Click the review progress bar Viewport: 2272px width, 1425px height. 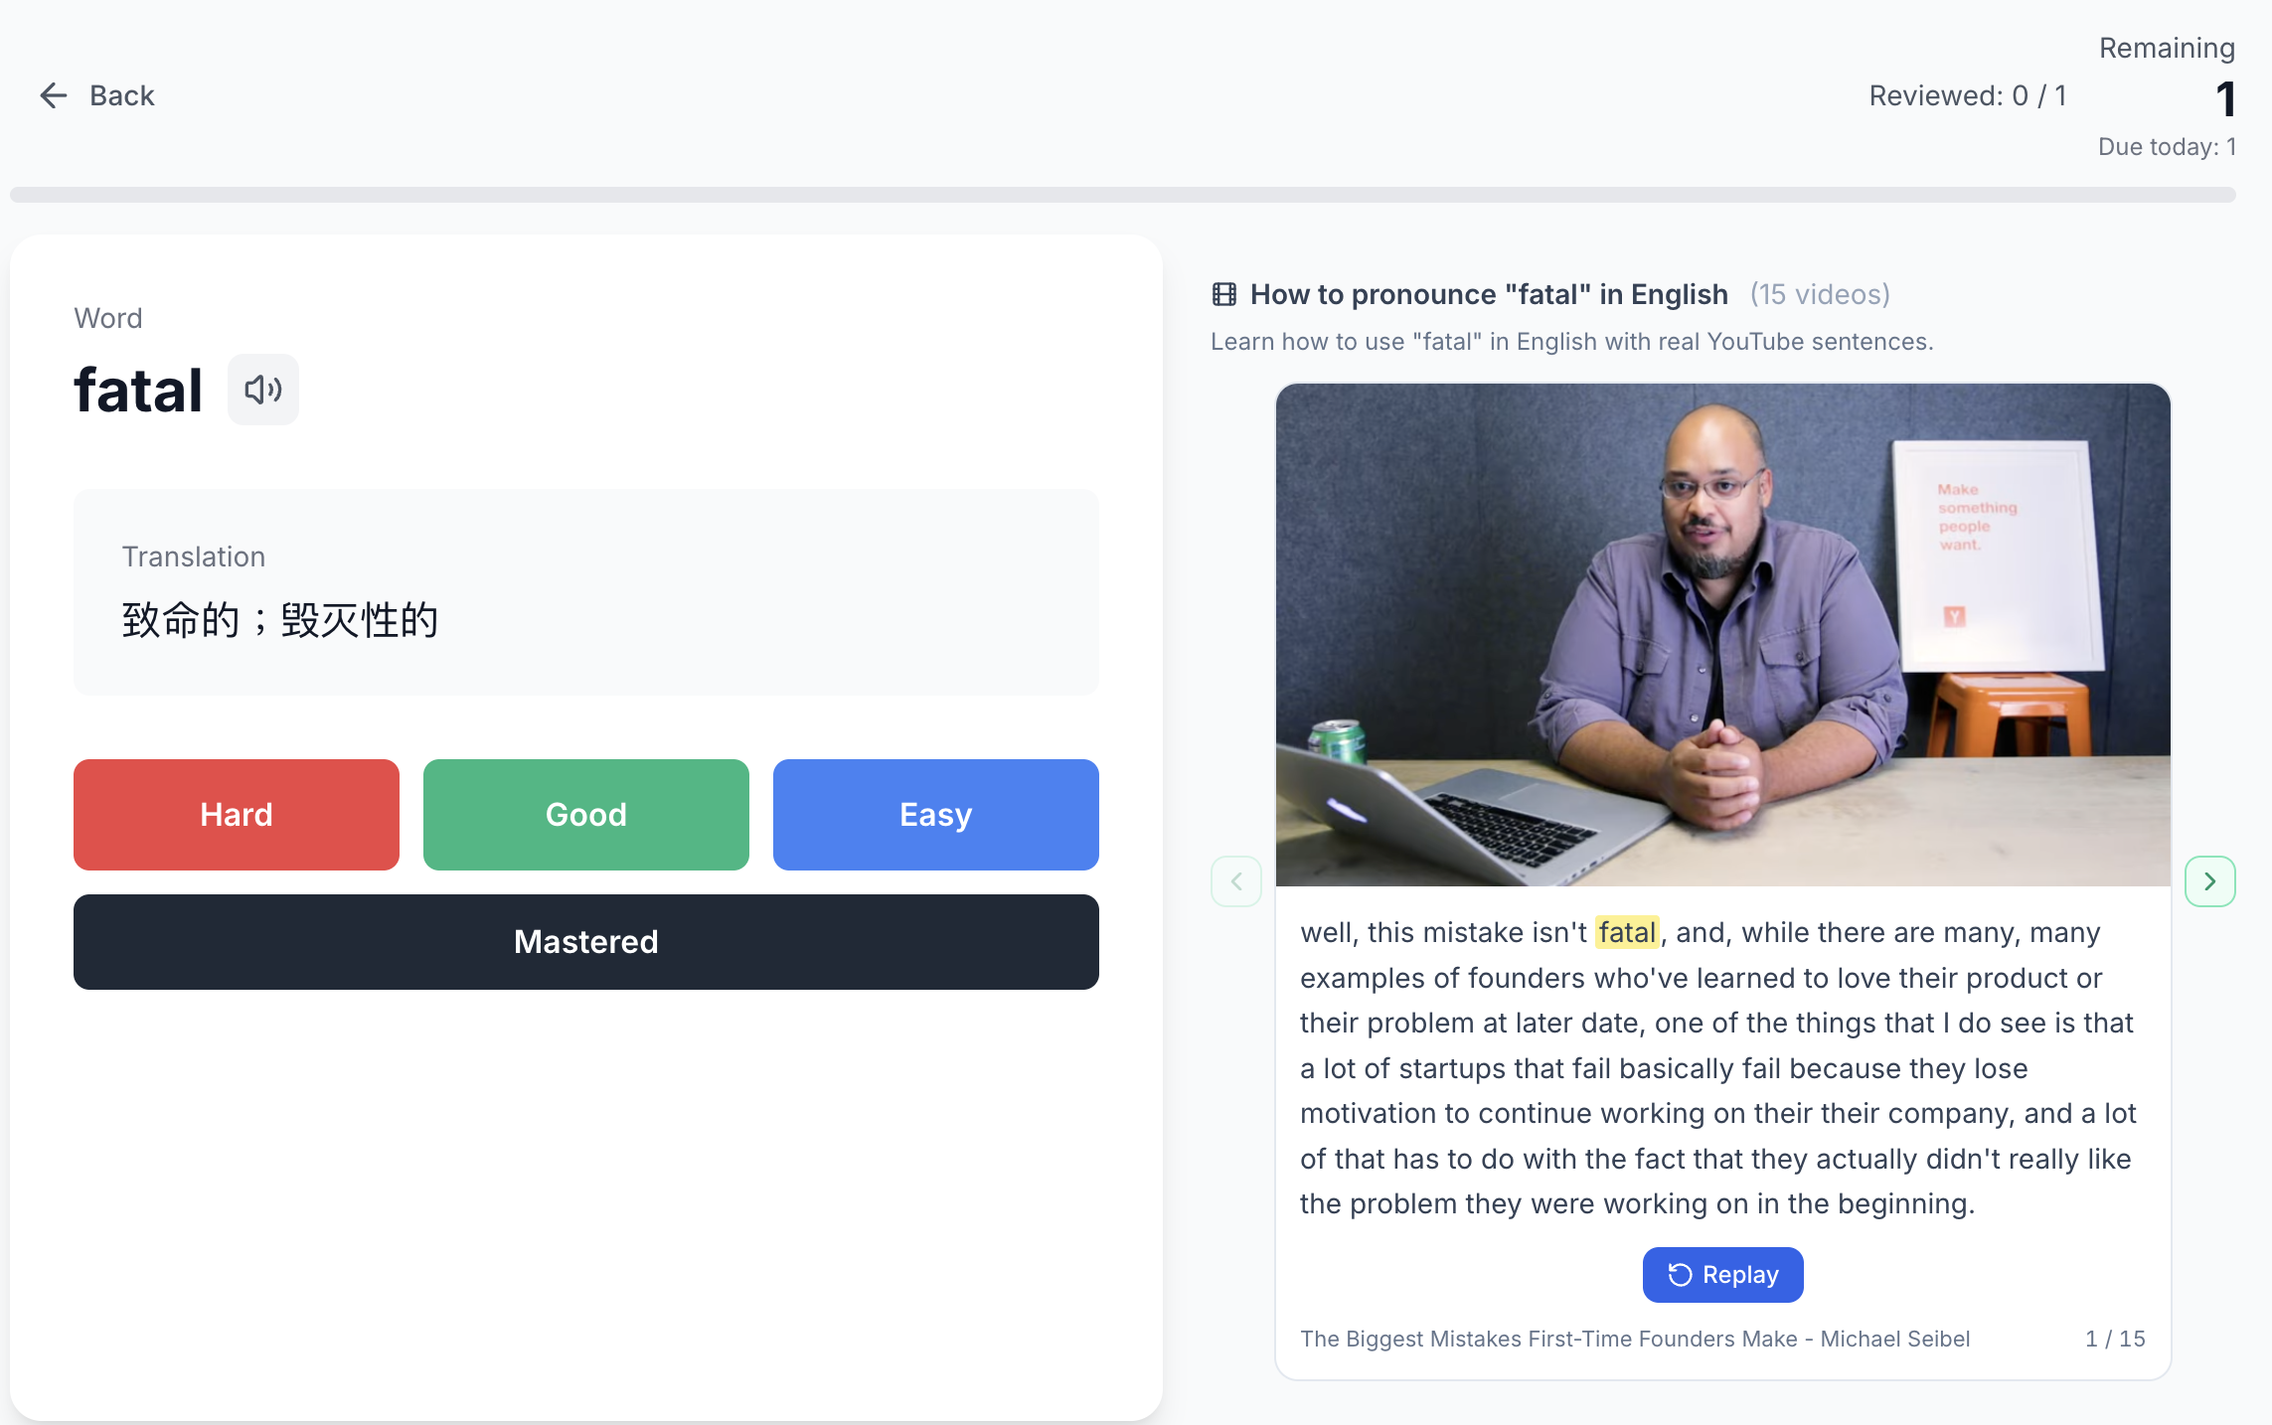click(x=1123, y=195)
